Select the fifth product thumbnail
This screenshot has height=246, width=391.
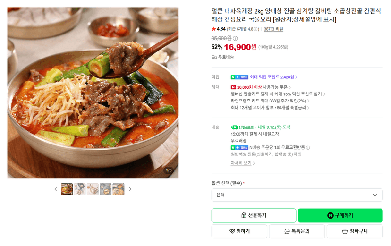[119, 189]
